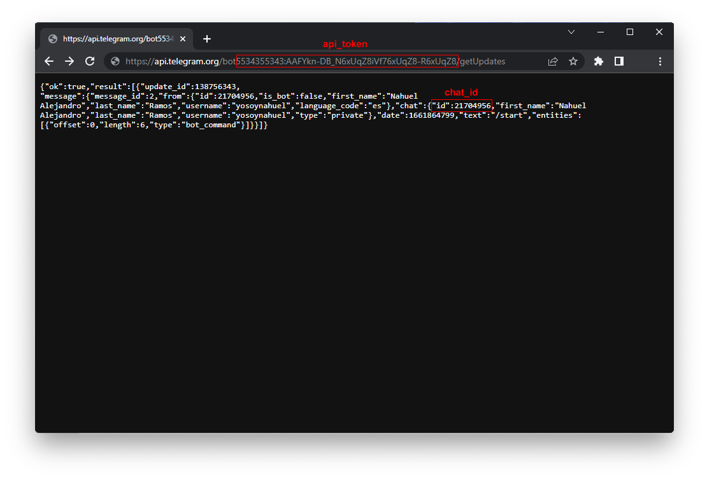This screenshot has height=480, width=707.
Task: Click the back navigation arrow
Action: (49, 61)
